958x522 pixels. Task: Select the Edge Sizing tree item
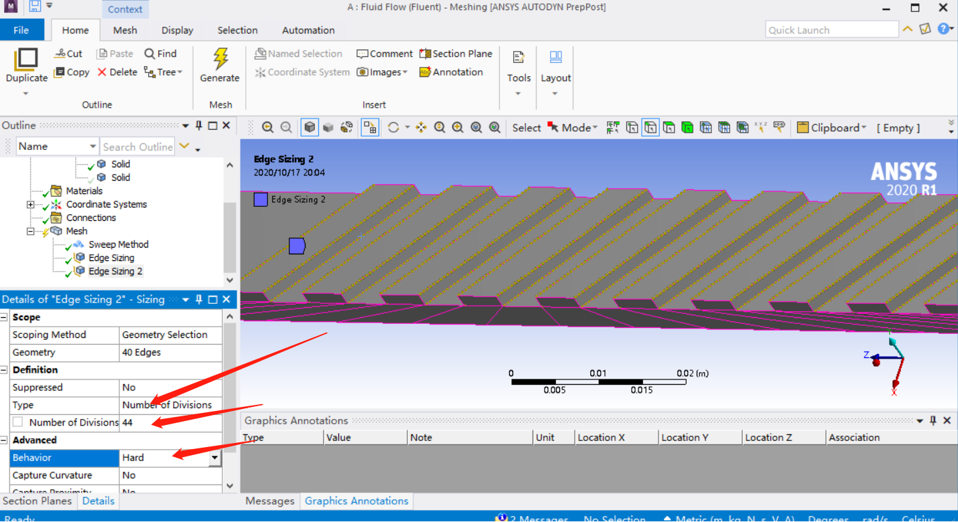111,258
